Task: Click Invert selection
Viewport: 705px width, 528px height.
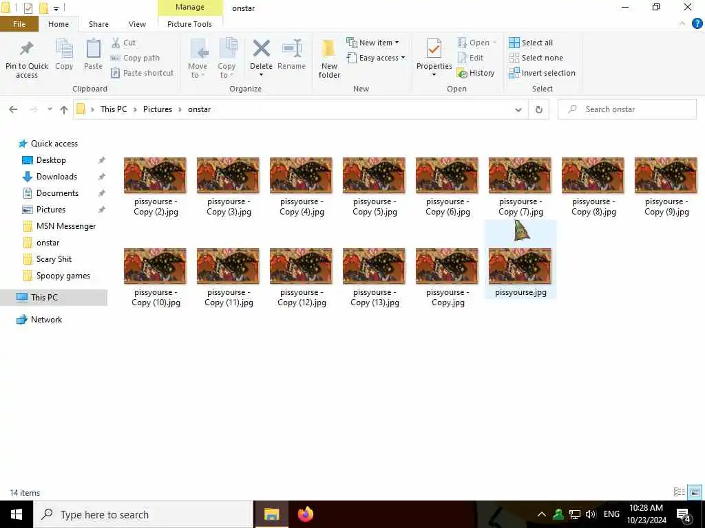Action: click(x=542, y=73)
